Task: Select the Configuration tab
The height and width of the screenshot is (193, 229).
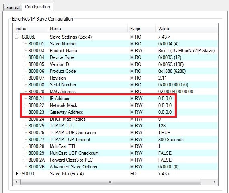Action: pos(37,7)
